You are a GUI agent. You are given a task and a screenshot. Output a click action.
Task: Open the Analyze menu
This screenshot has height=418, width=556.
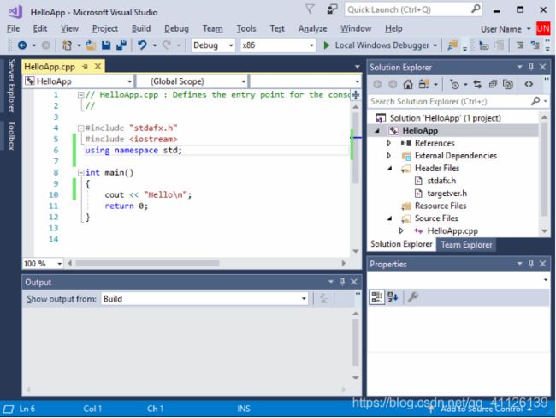[312, 28]
